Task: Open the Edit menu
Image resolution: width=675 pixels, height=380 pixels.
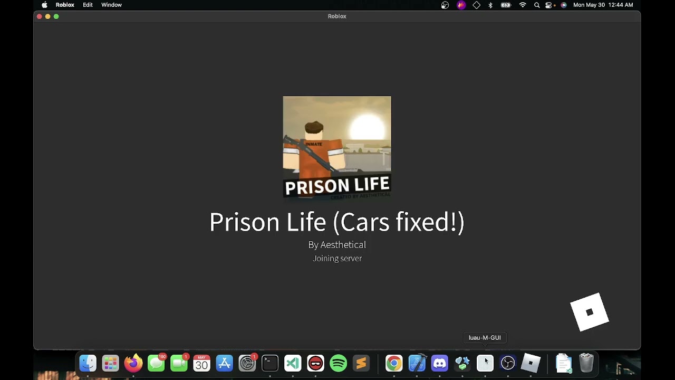Action: pyautogui.click(x=88, y=5)
